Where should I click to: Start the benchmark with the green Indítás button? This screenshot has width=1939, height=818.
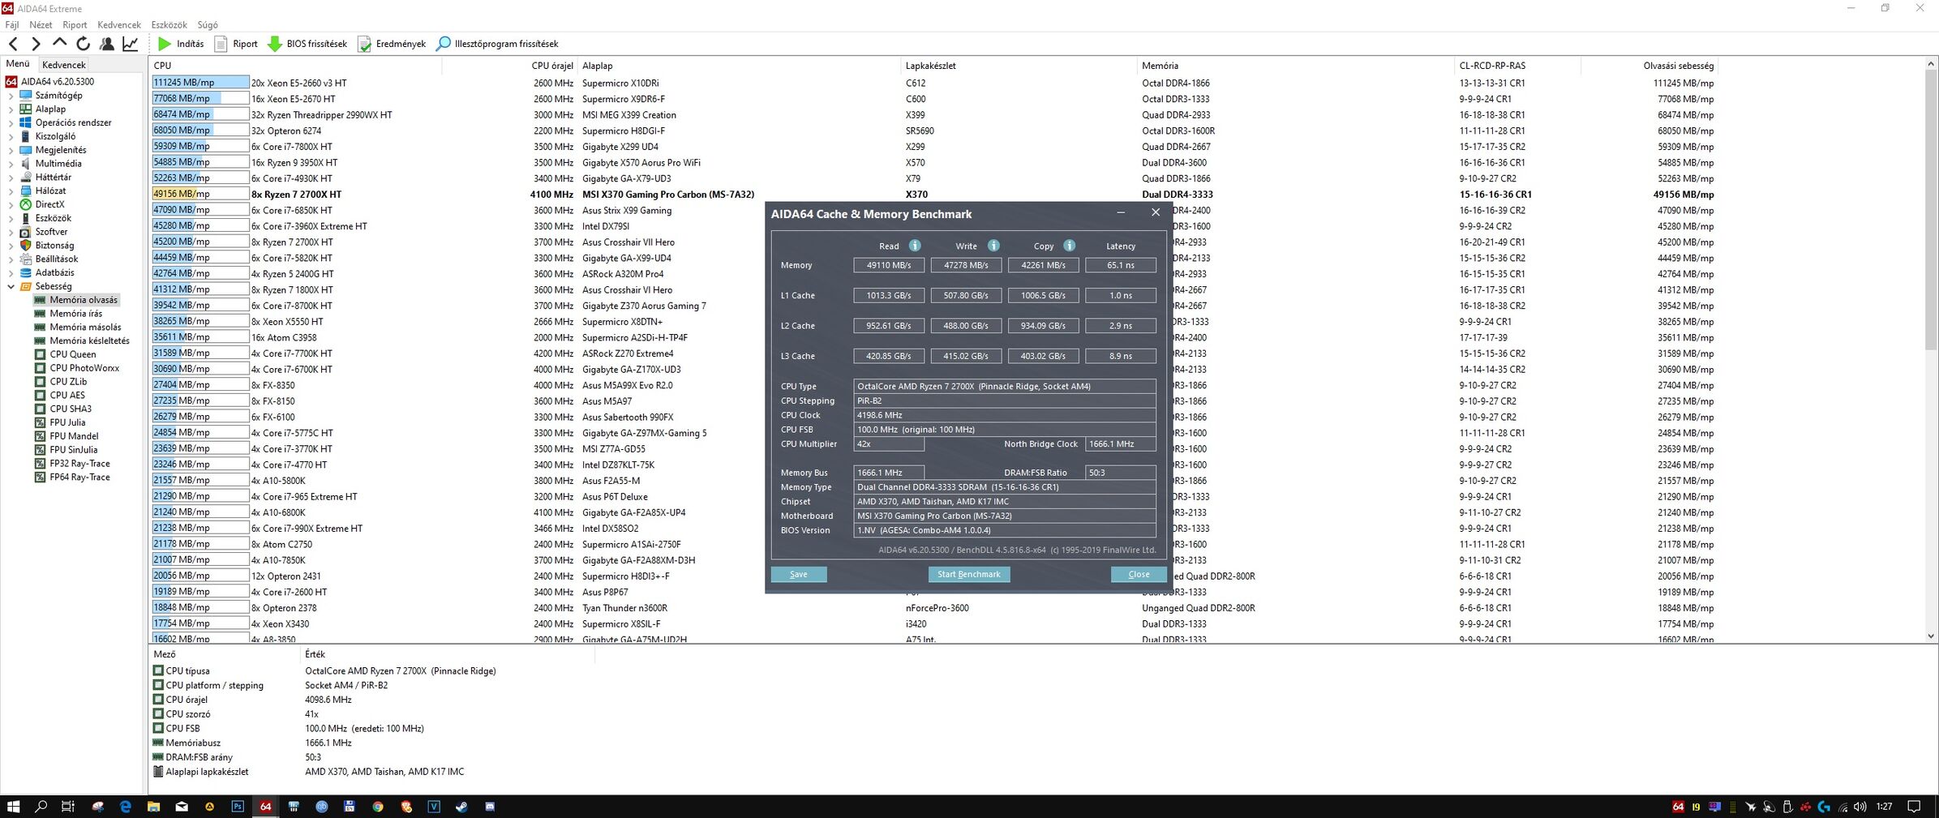point(181,44)
